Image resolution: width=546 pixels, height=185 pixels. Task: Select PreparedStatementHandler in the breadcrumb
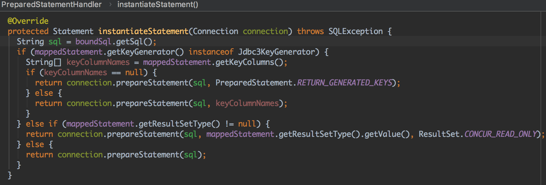click(52, 4)
